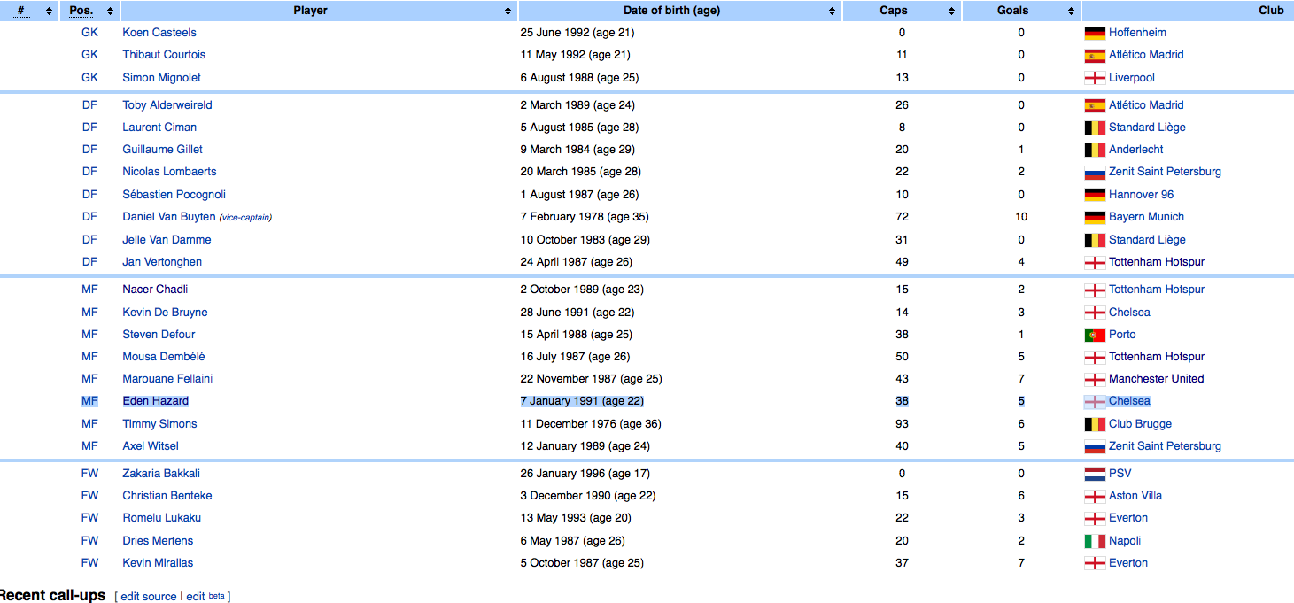Click the England flag beside Aston Villa
Image resolution: width=1294 pixels, height=603 pixels.
[x=1095, y=496]
